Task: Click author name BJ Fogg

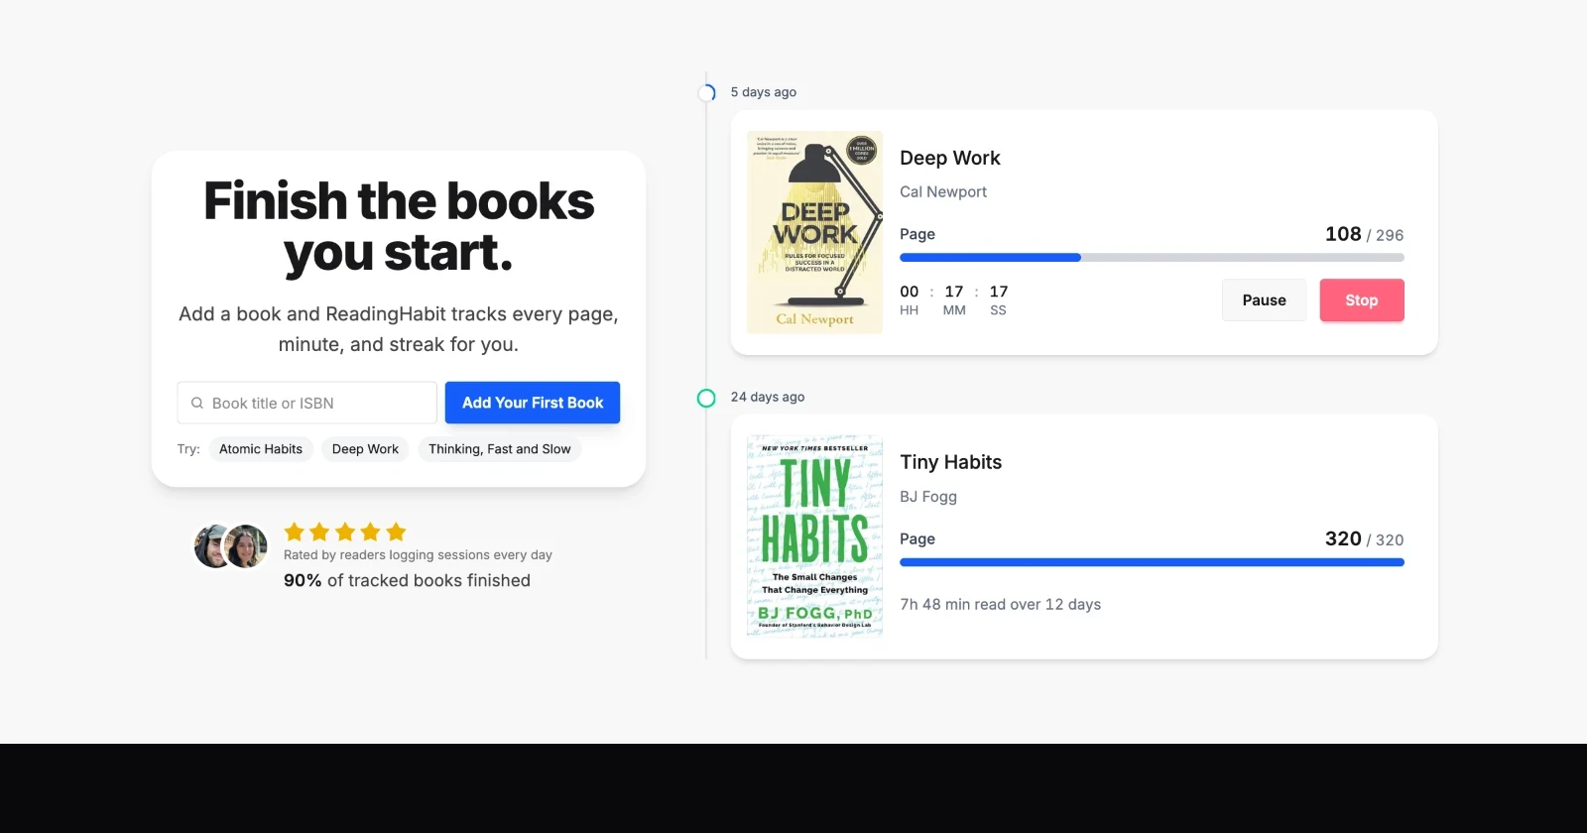Action: pos(928,496)
